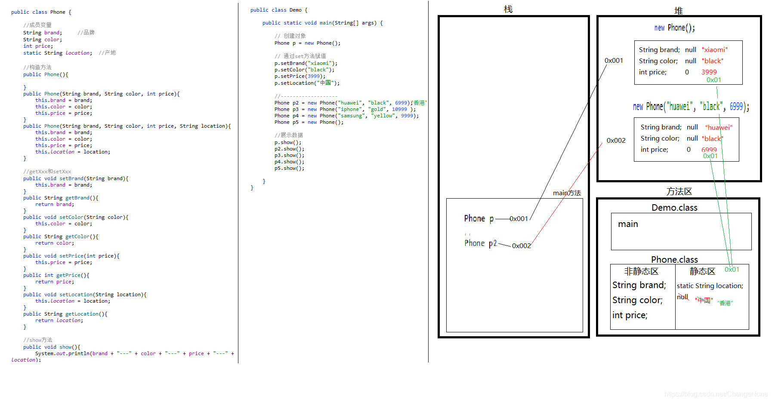The height and width of the screenshot is (402, 772).
Task: Select the 'return location;' statement
Action: tap(59, 320)
